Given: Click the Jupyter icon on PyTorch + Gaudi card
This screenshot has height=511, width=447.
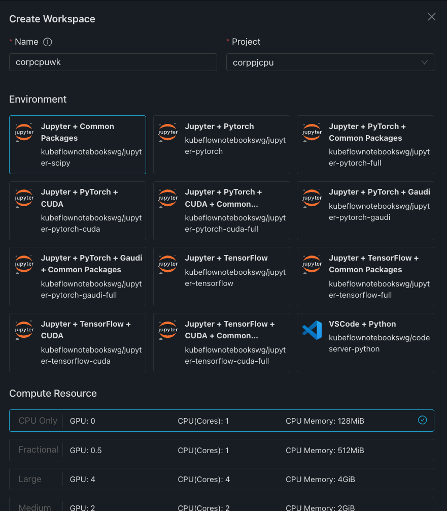Looking at the screenshot, I should pos(312,199).
